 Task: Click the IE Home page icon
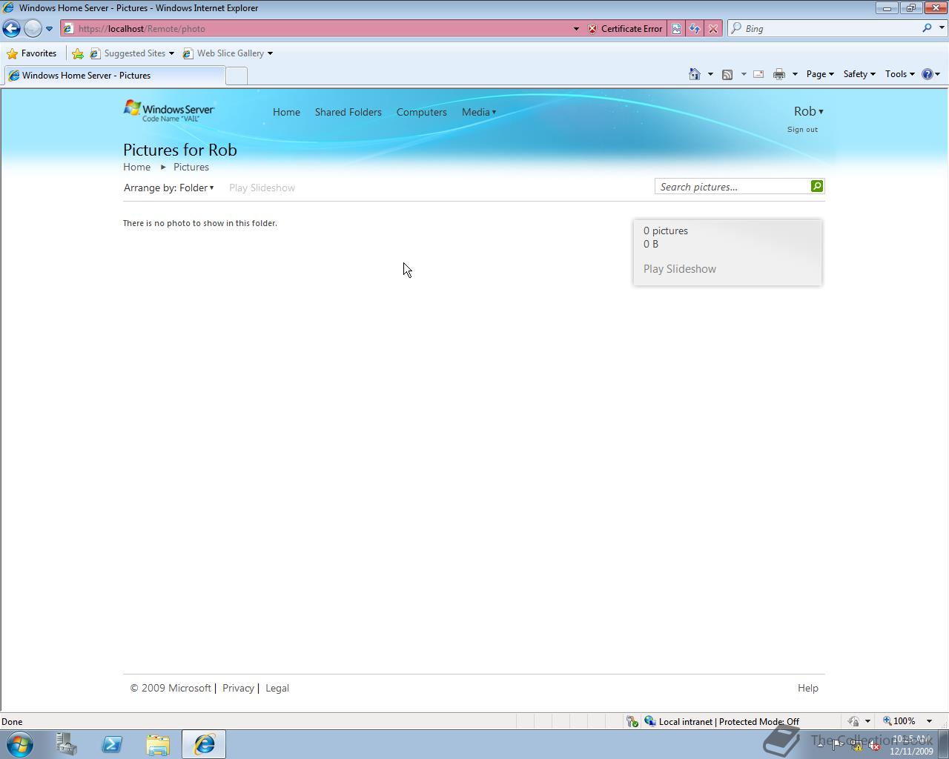click(x=695, y=74)
